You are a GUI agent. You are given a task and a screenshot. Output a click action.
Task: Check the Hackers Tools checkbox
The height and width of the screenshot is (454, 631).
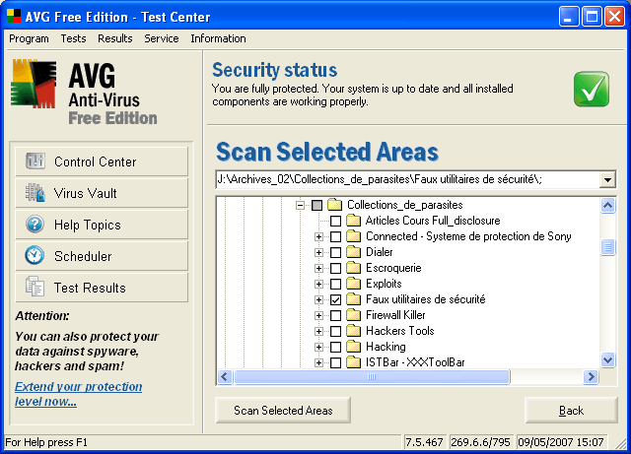[x=335, y=331]
